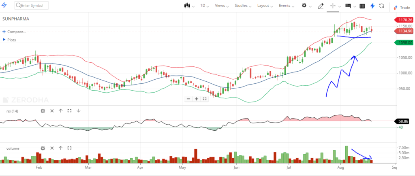This screenshot has width=415, height=176.
Task: Click the refresh chart icon
Action: click(382, 6)
